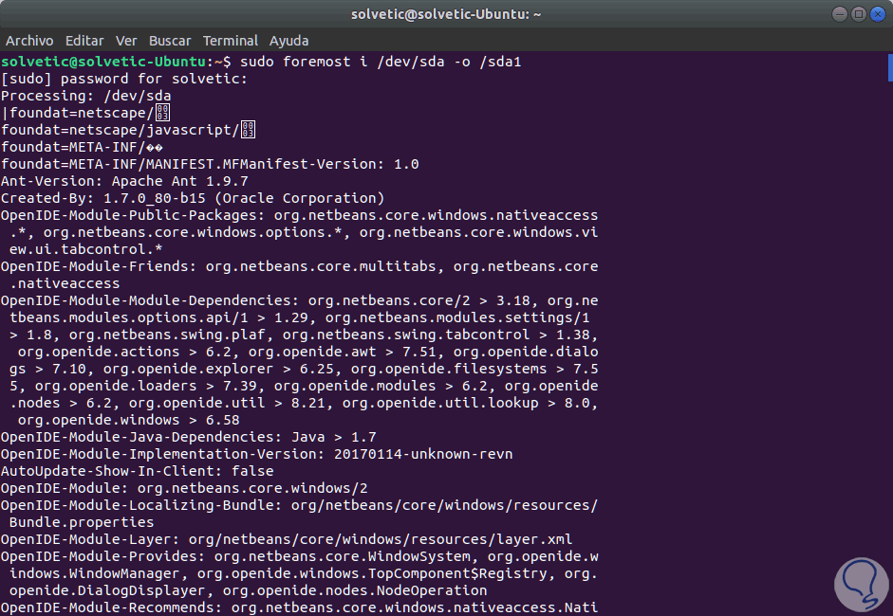
Task: Click the 'AutoUpdate-Show-In-Client: false' line
Action: point(138,471)
